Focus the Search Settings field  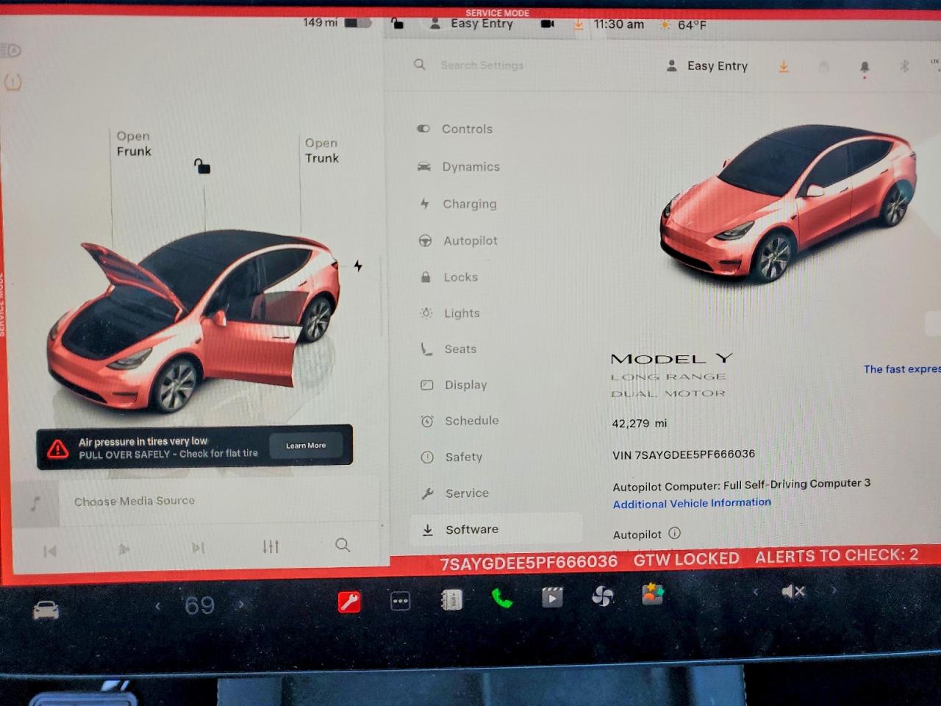[x=482, y=65]
